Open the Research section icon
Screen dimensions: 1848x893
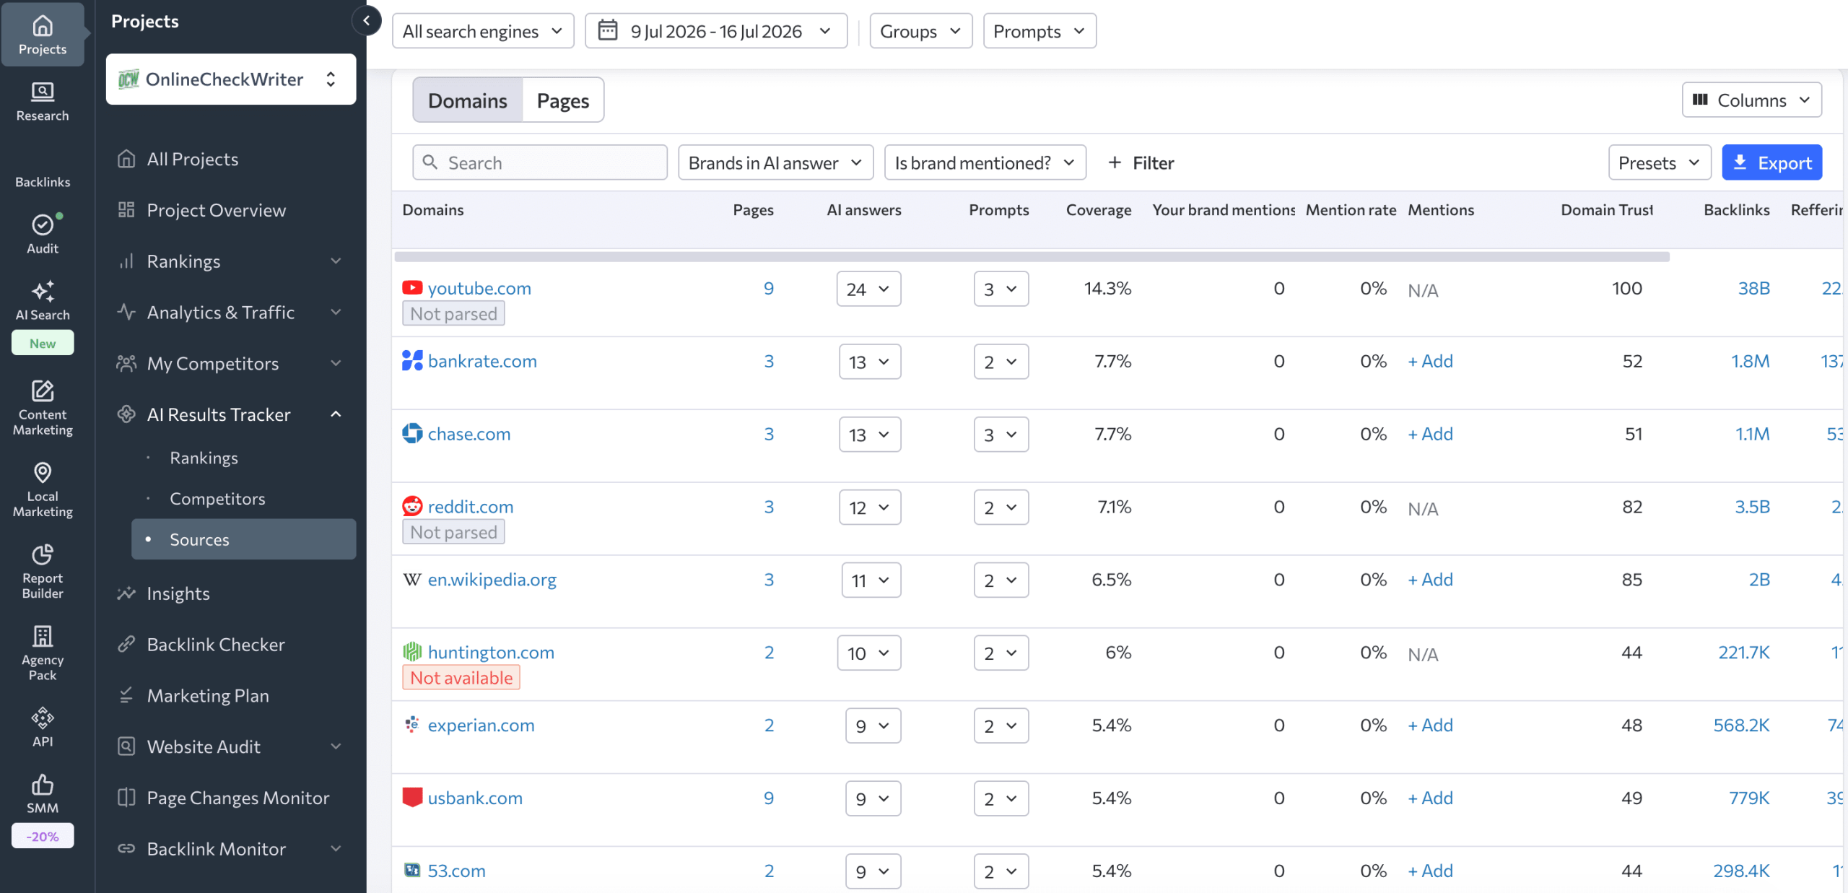coord(43,92)
